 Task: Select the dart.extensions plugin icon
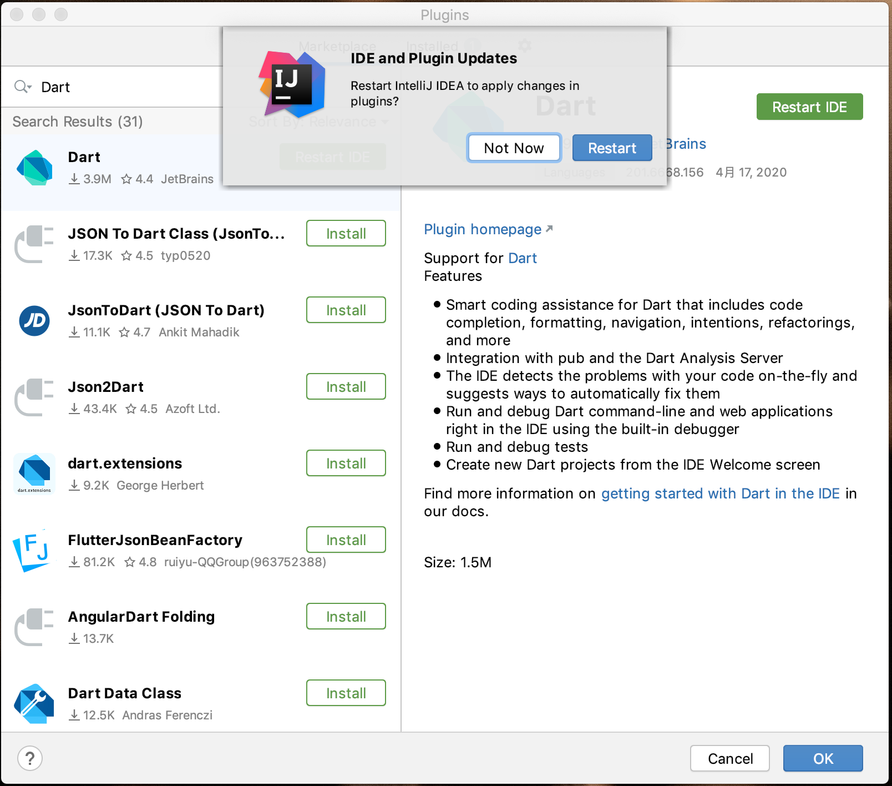(34, 473)
